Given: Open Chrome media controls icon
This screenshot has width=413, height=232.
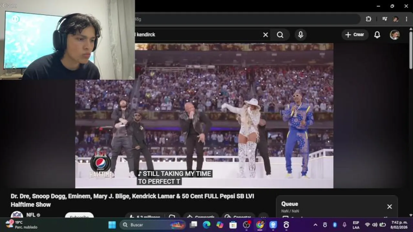Looking at the screenshot, I should pyautogui.click(x=385, y=19).
